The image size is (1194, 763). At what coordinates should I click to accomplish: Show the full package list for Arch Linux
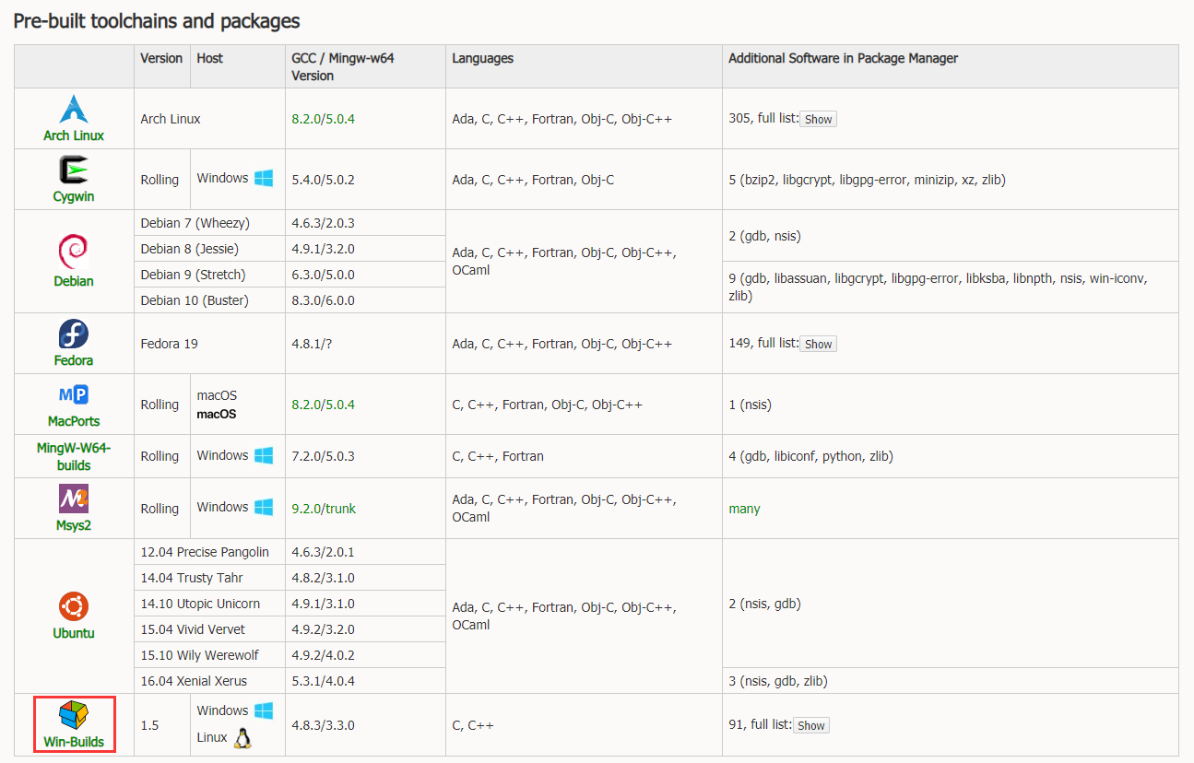coord(818,119)
